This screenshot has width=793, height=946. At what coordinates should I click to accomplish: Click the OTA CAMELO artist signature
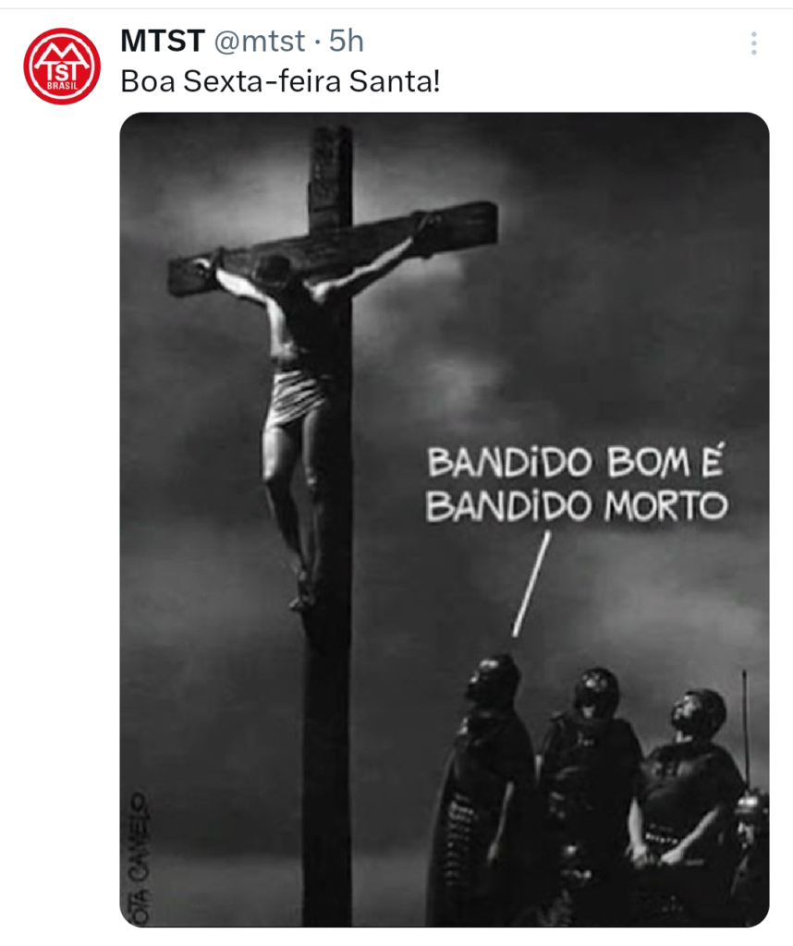click(139, 858)
